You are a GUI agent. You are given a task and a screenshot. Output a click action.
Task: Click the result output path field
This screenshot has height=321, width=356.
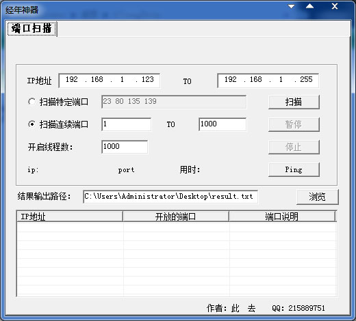click(x=170, y=197)
